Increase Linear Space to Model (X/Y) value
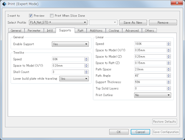Image resolution: width=185 pixels, height=140 pixels. [x=169, y=49]
